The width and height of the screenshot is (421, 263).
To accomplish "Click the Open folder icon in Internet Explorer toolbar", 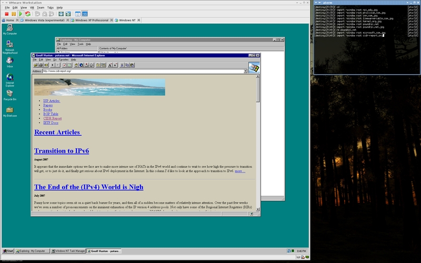I will click(x=36, y=65).
